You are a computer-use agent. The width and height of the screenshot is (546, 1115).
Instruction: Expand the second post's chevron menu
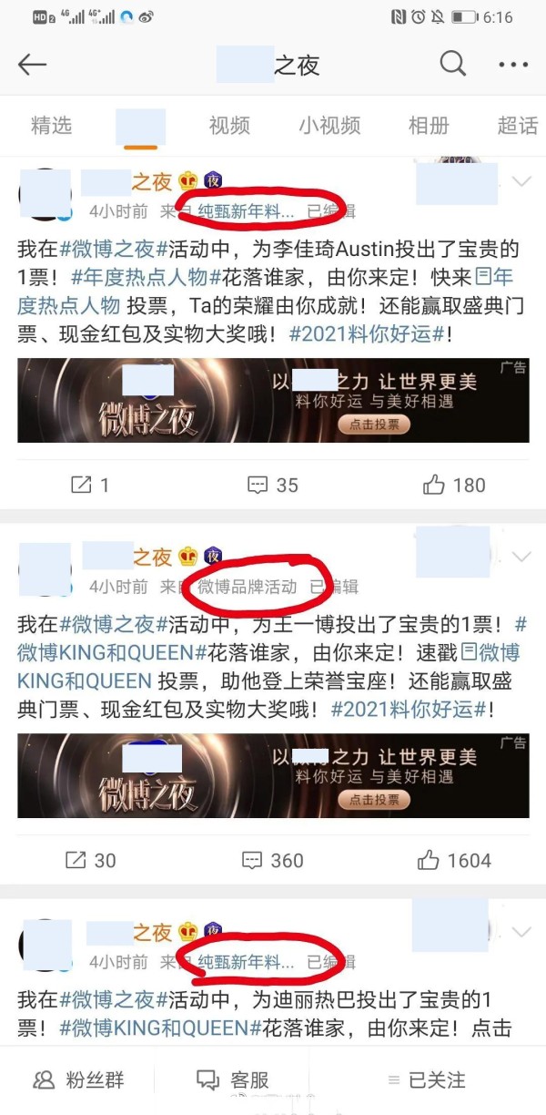(521, 556)
